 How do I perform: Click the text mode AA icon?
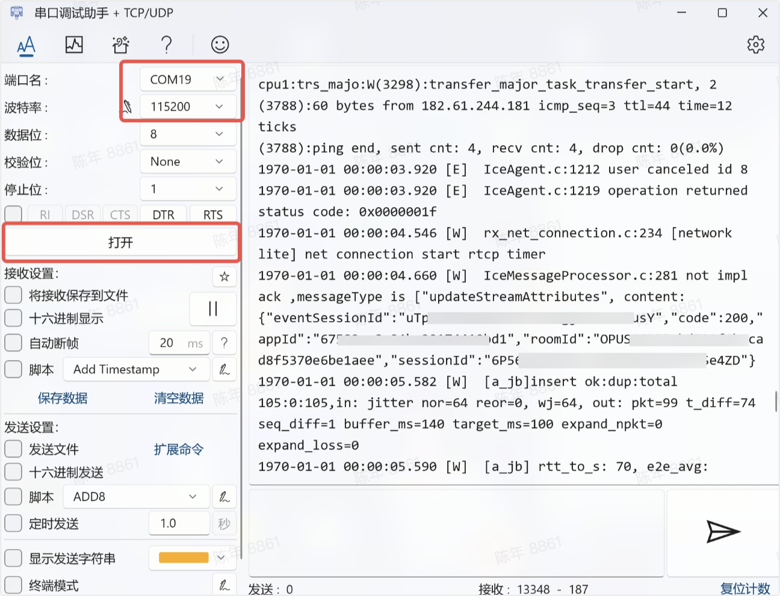[x=26, y=45]
